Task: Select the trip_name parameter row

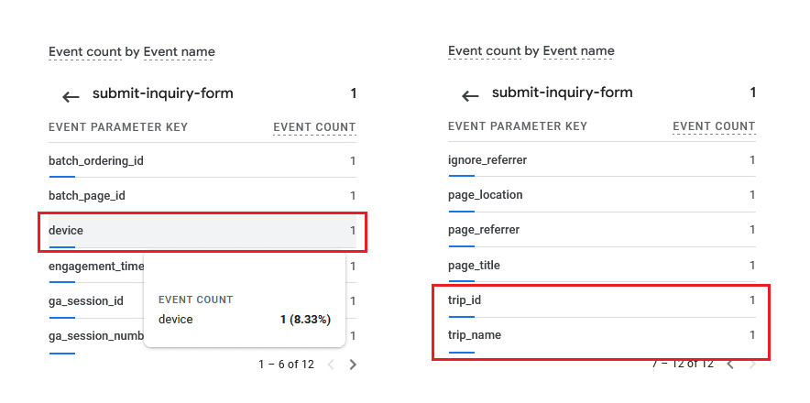Action: pos(475,335)
